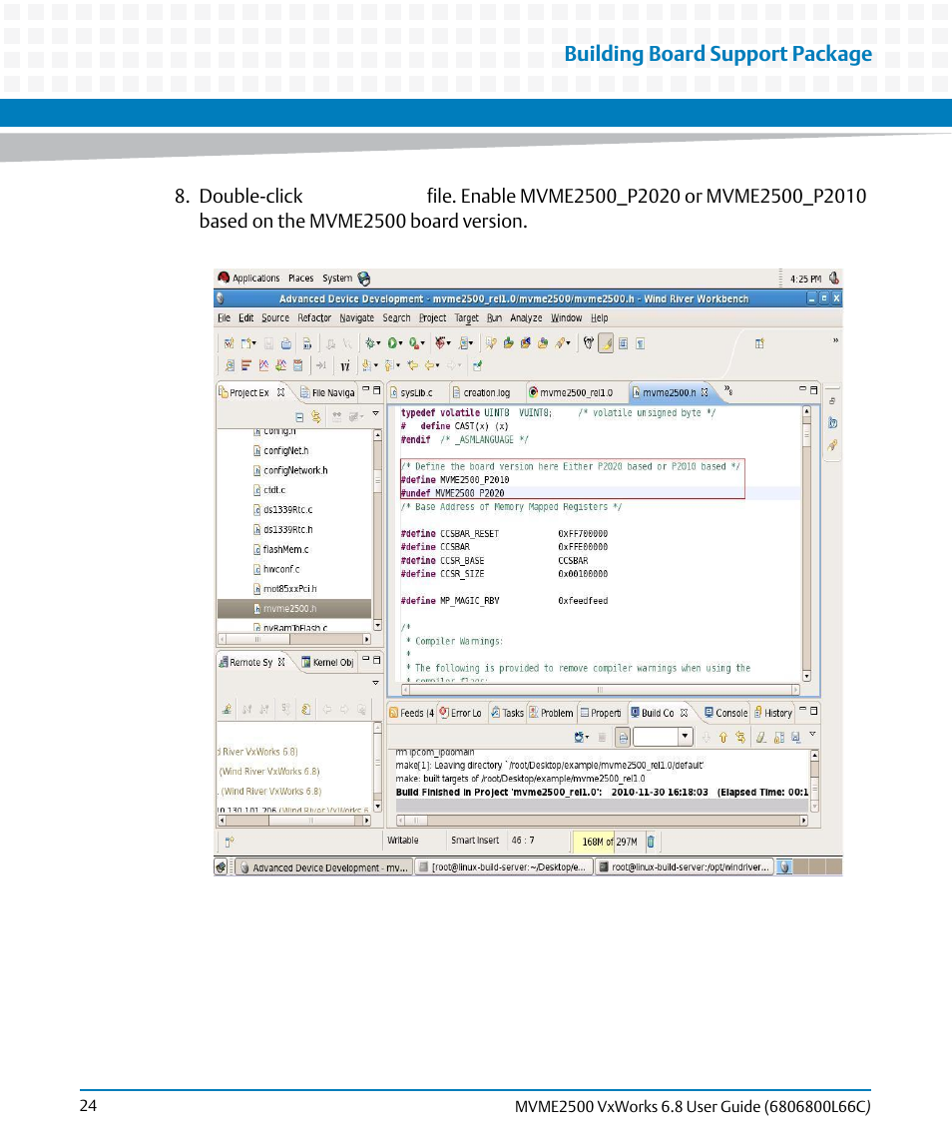Click the File Naviga view tab
952x1143 pixels.
[326, 393]
